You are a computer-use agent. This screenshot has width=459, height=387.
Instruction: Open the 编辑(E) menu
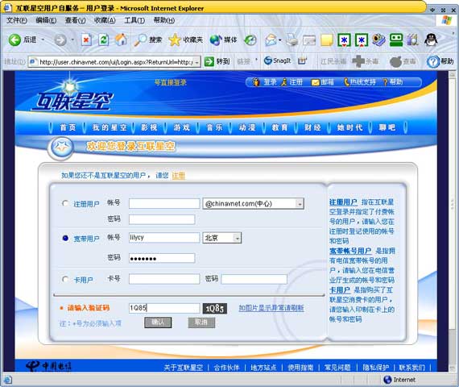(x=46, y=20)
